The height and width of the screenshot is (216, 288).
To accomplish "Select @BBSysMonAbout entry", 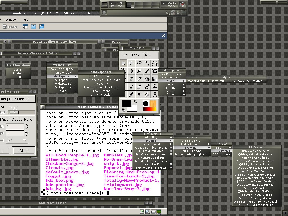I will (x=256, y=151).
